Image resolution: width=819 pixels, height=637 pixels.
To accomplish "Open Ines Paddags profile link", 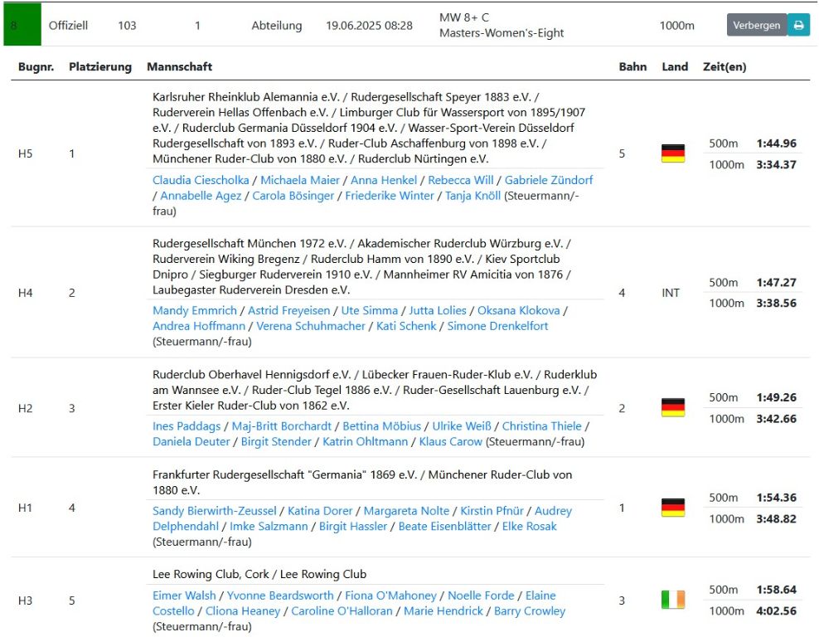I will tap(187, 426).
